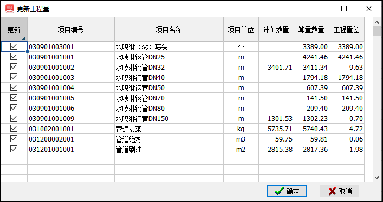Cancel the dialog with the 取消 button
The image size is (383, 202).
coord(339,191)
